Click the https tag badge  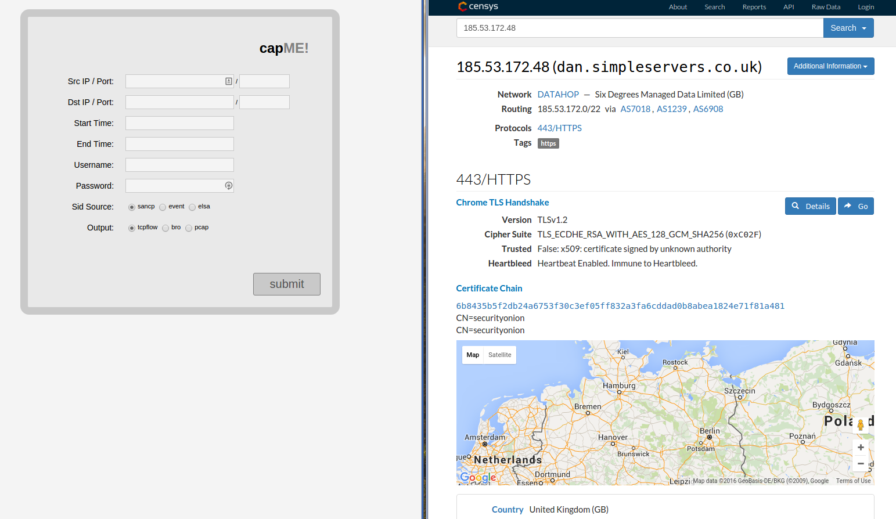pos(548,143)
